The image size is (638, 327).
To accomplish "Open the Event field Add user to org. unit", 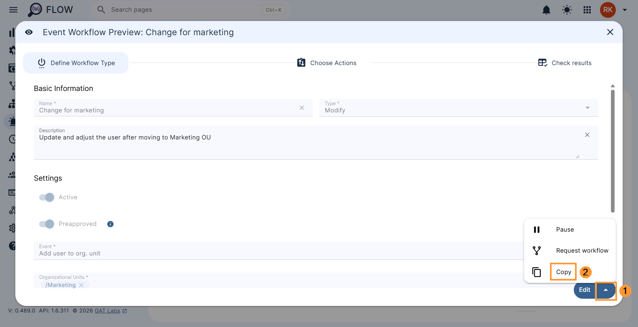I will click(279, 251).
